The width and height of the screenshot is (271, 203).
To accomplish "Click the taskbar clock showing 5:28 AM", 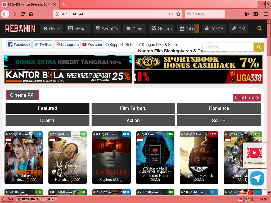I will point(262,199).
